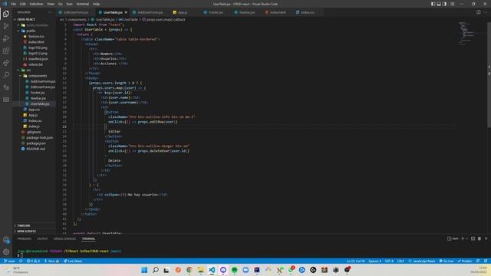Open taskbar Search magnifier
This screenshot has height=276, width=491.
(156, 270)
